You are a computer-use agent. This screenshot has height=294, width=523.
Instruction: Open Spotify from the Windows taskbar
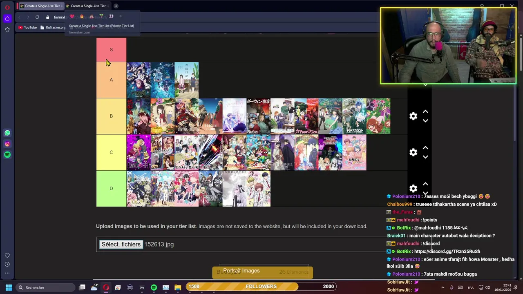coord(154,287)
